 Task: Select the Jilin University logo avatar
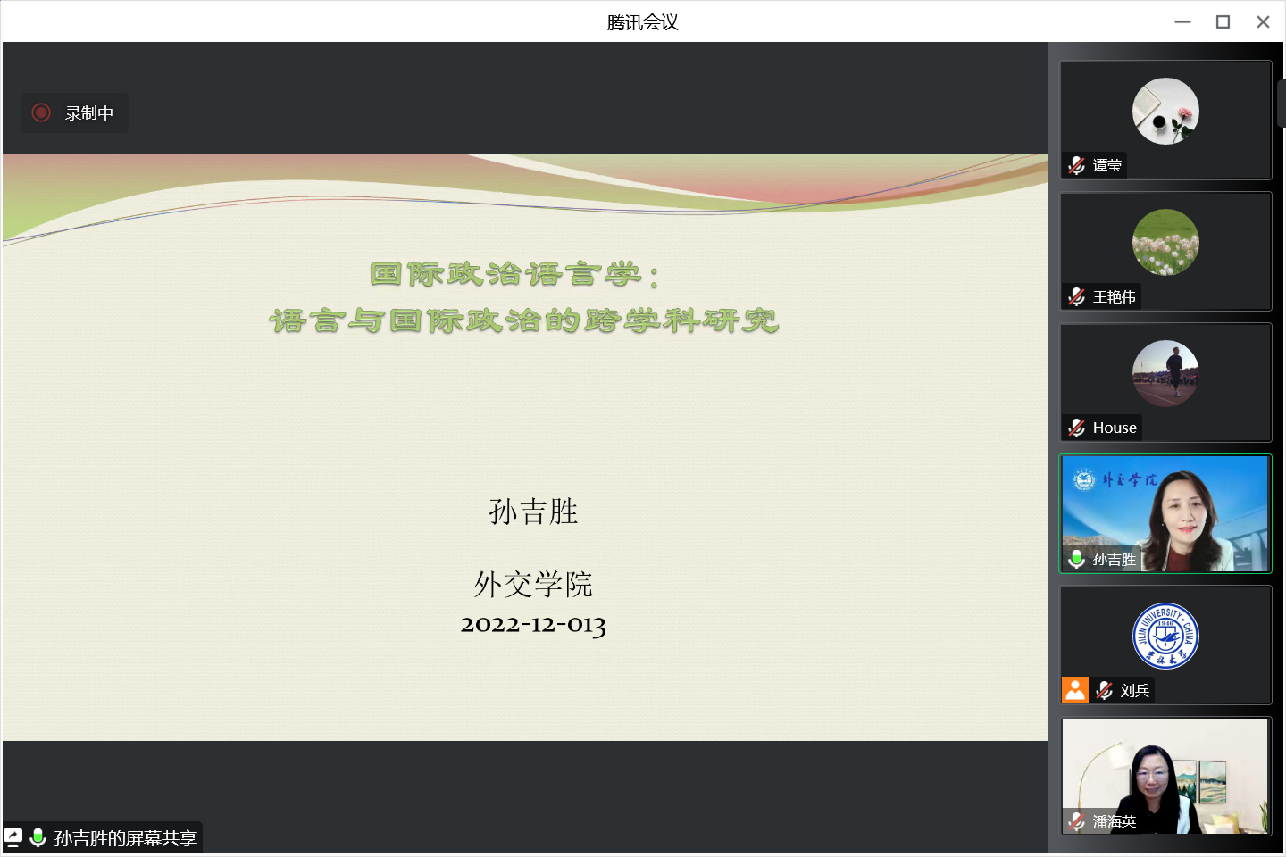click(x=1165, y=636)
